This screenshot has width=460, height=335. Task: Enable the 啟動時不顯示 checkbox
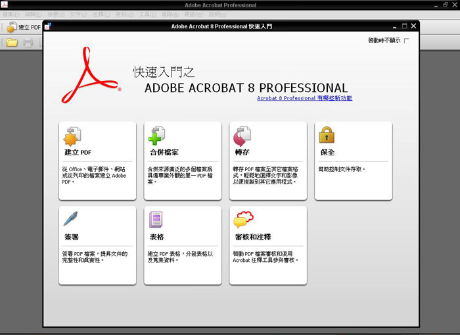click(x=407, y=41)
